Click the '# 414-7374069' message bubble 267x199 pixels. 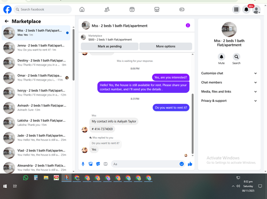tap(102, 129)
